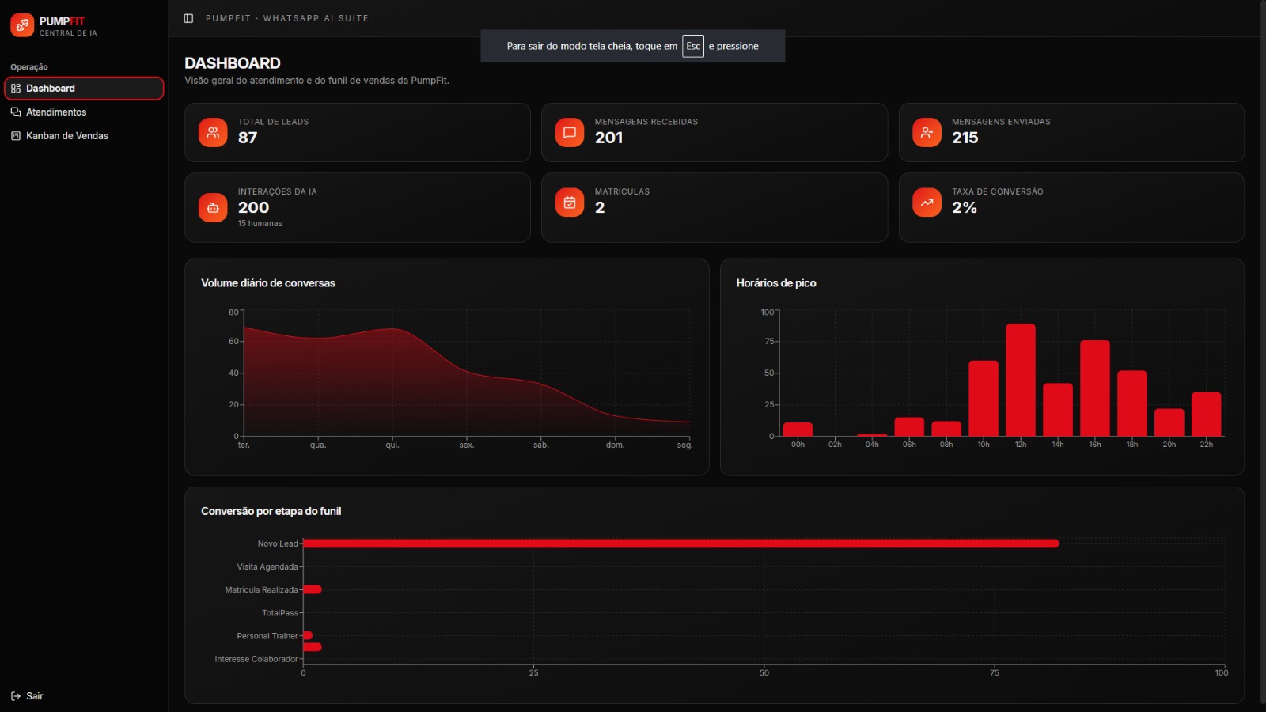The image size is (1266, 712).
Task: Click the Mensagens Recebidas chat icon
Action: click(570, 133)
